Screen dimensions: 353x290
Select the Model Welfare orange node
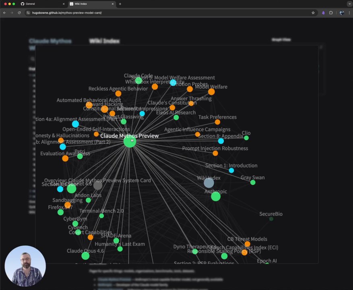pos(211,92)
